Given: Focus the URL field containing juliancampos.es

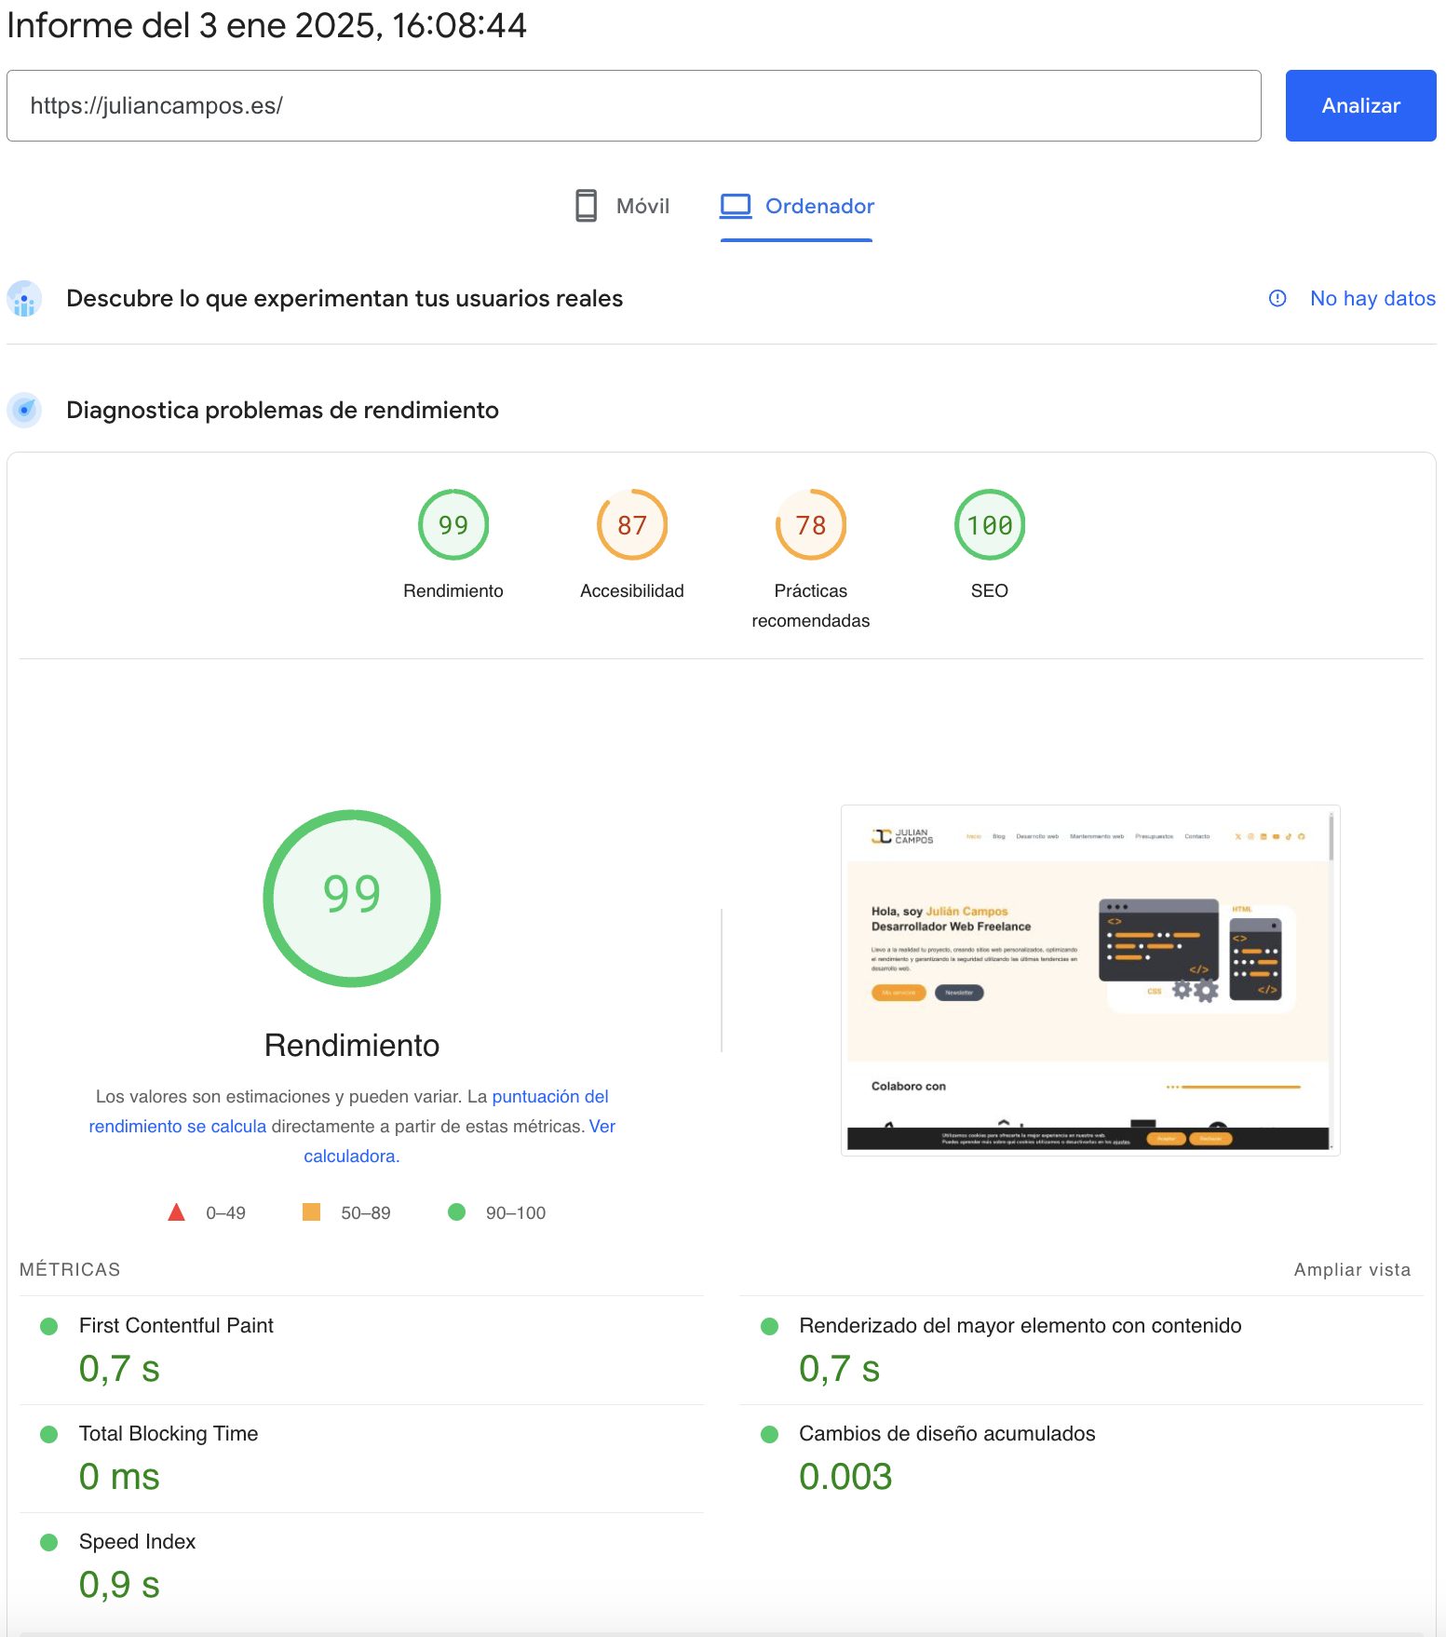Looking at the screenshot, I should [x=633, y=105].
